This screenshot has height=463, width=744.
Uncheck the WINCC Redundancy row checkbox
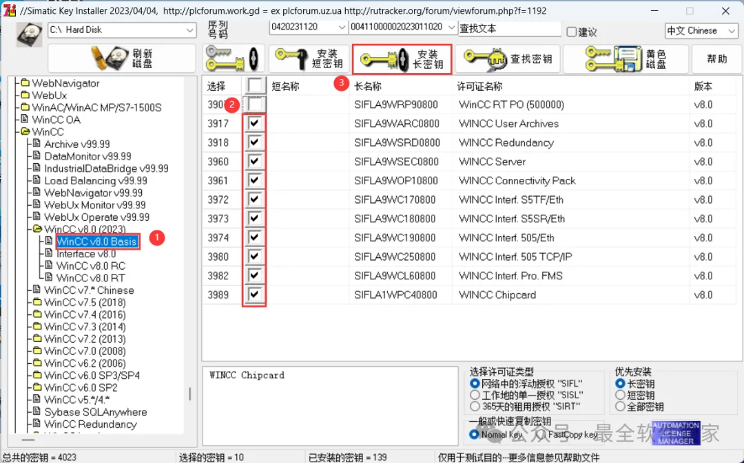click(x=255, y=142)
